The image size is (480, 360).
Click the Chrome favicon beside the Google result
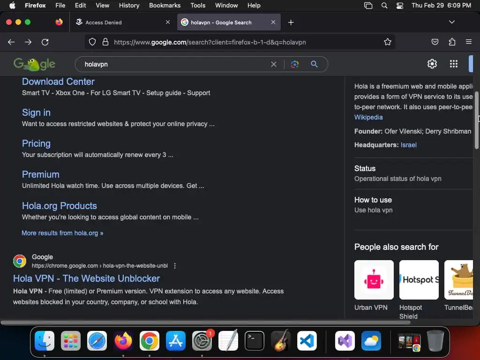pos(20,261)
